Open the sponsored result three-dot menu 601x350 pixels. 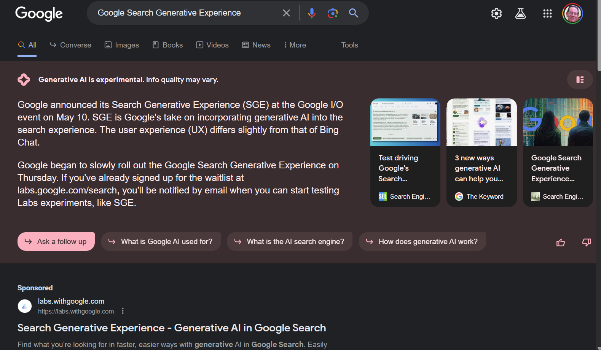point(123,311)
